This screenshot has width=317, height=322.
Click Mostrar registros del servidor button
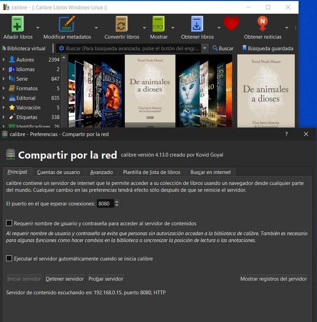click(274, 279)
